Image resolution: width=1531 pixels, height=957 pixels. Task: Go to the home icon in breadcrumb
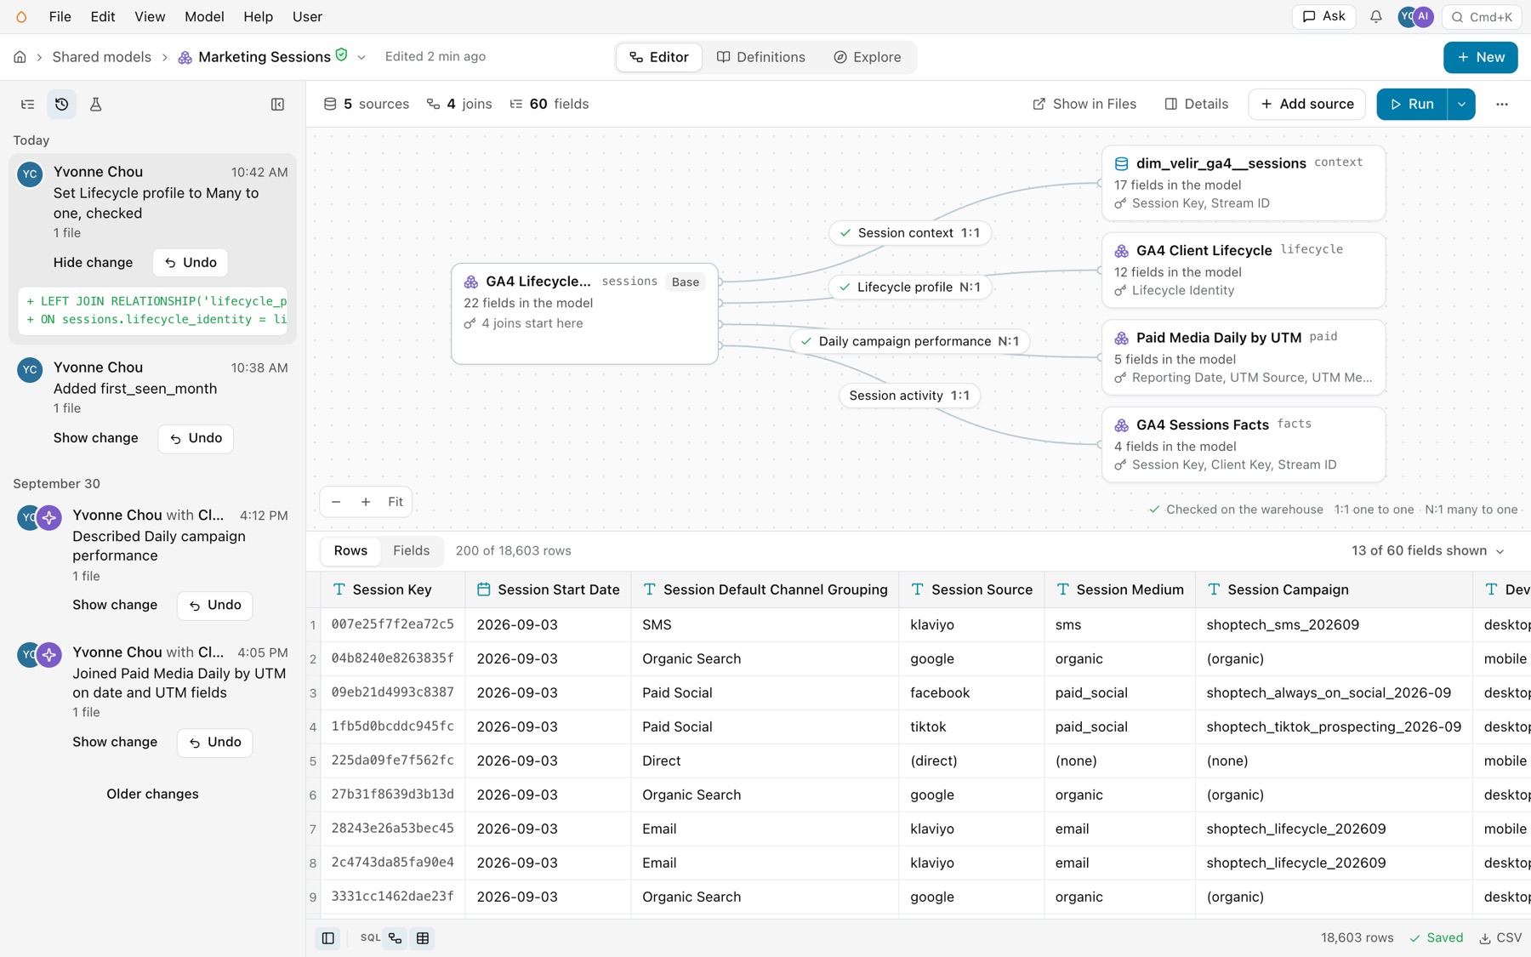tap(20, 57)
